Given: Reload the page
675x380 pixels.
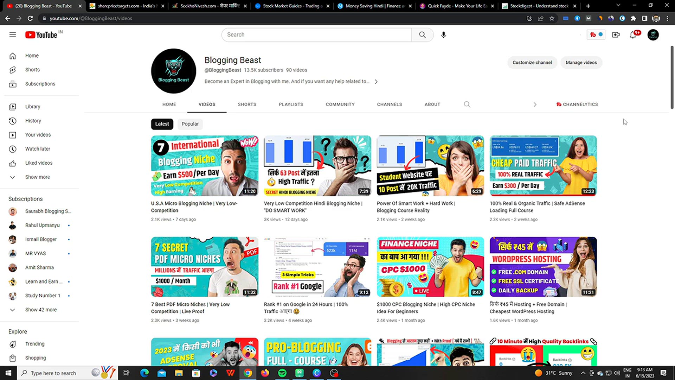Looking at the screenshot, I should coord(30,18).
